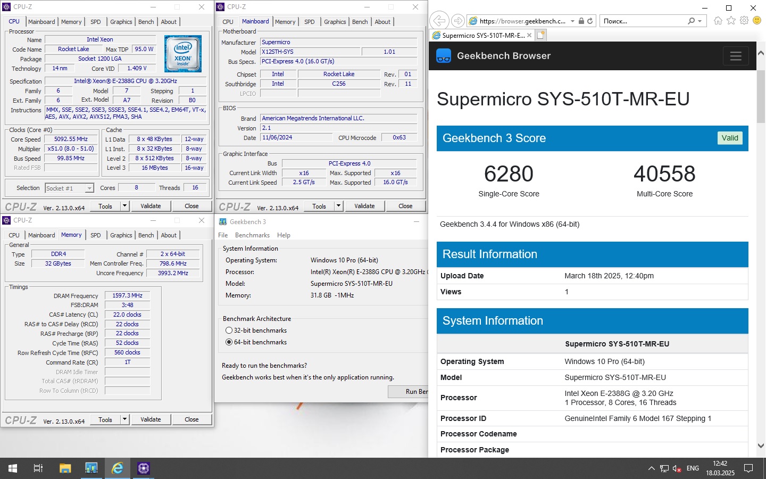The image size is (766, 479).
Task: Open the Socket #1 selection dropdown
Action: [89, 188]
